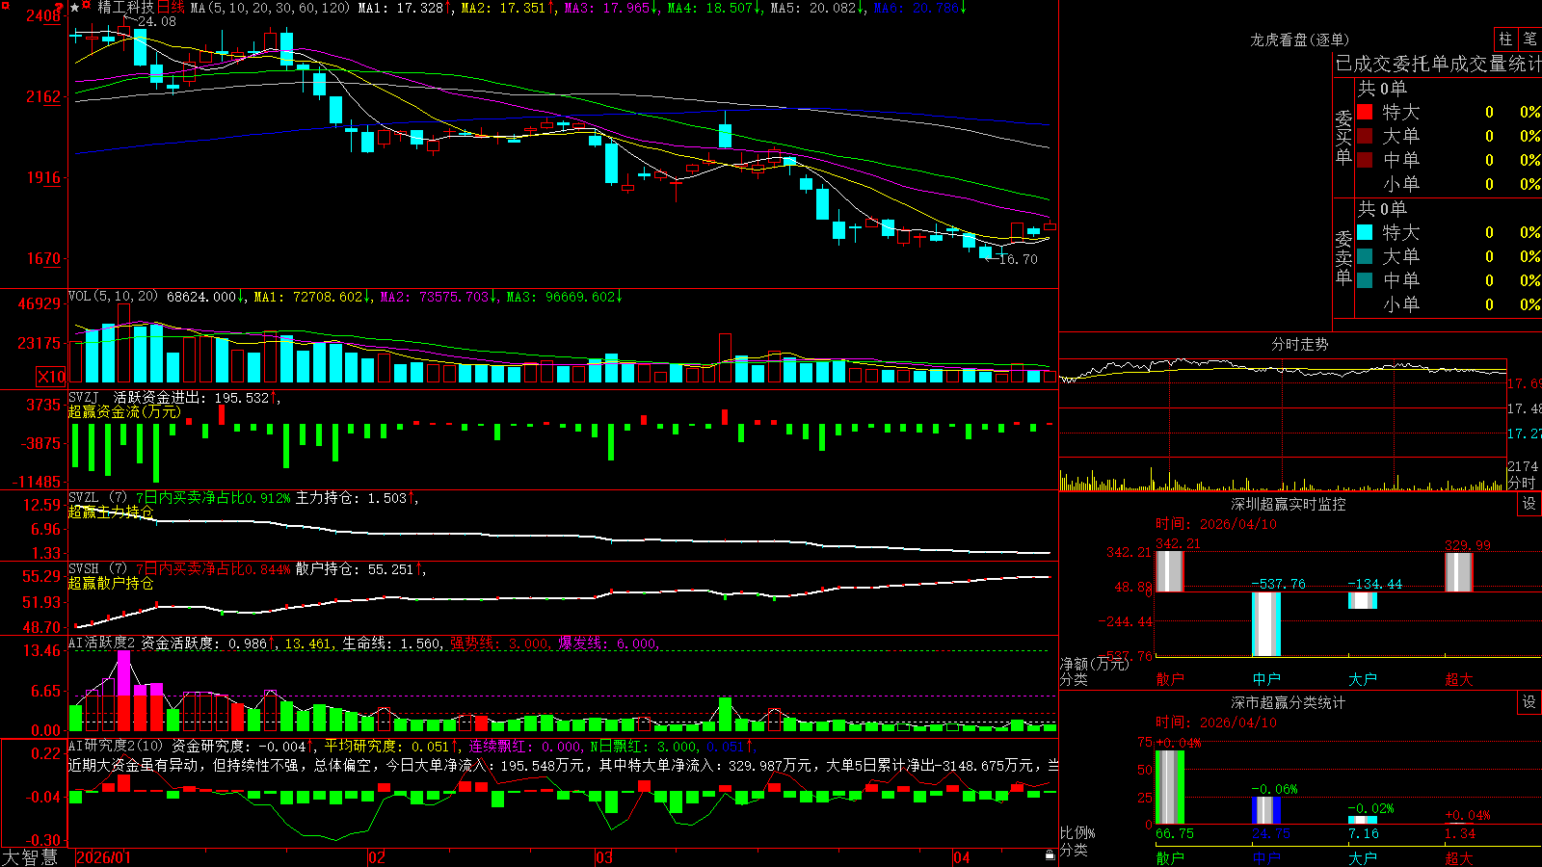Click MA(5,10,20,30,60,120) indicator parameters
This screenshot has width=1542, height=867.
tap(270, 8)
